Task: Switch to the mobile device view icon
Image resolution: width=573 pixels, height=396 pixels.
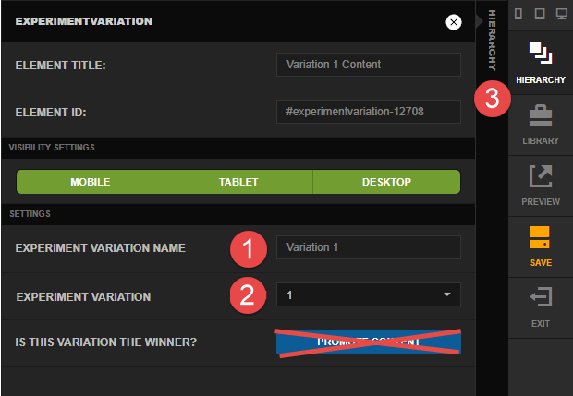Action: (x=518, y=14)
